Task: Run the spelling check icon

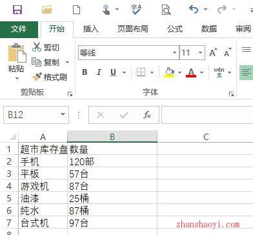Action: coord(136,10)
